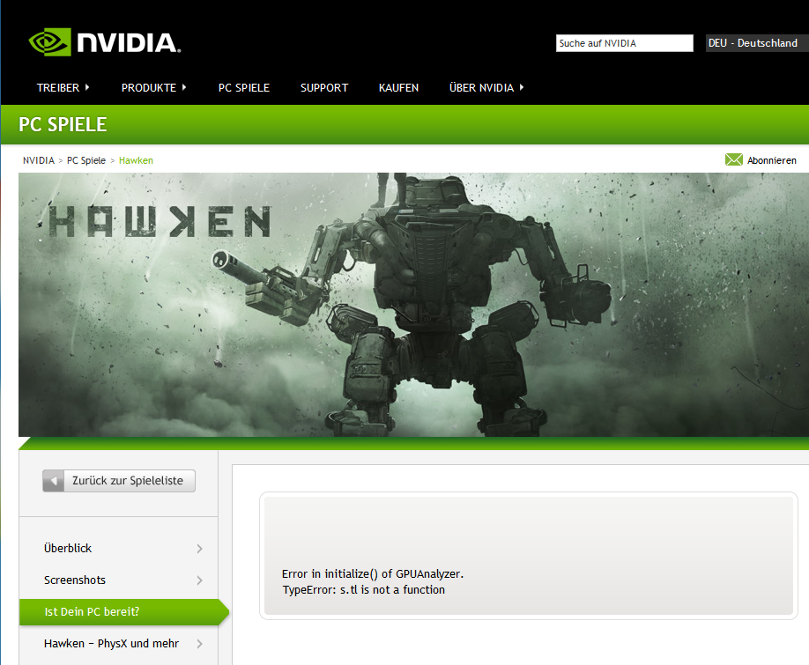809x665 pixels.
Task: Click the Abonnieren envelope icon
Action: coord(734,159)
